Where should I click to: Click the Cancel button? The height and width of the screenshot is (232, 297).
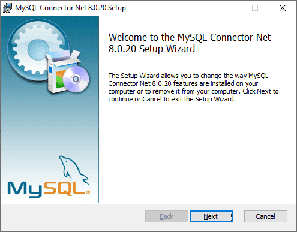[x=266, y=216]
